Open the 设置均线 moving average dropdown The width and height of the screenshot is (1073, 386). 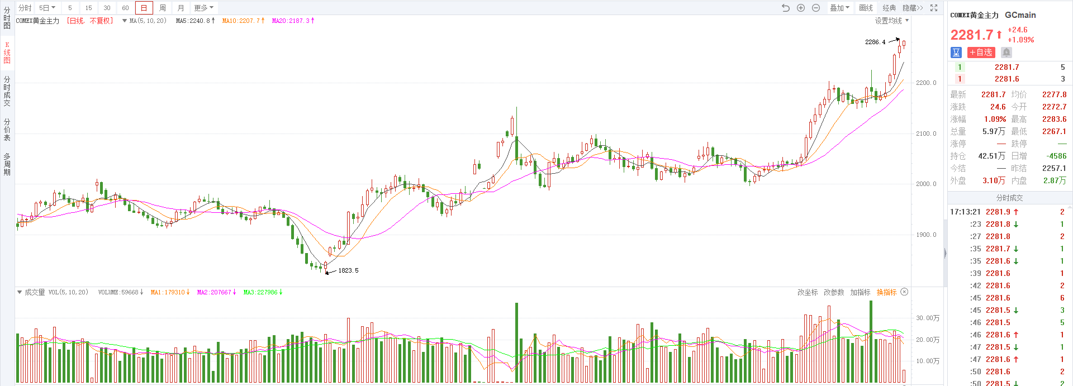point(891,21)
